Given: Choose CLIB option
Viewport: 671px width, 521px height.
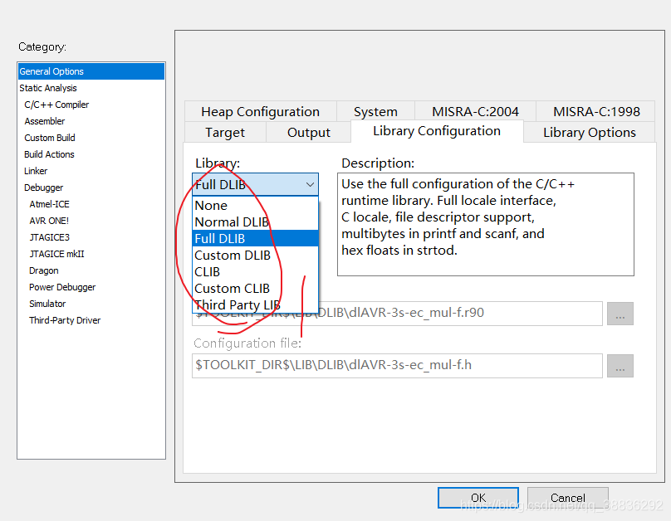Looking at the screenshot, I should (x=256, y=272).
